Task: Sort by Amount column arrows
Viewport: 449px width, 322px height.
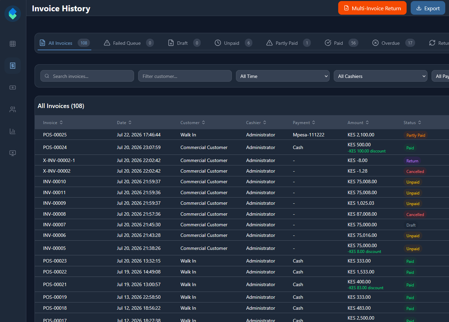Action: 367,122
